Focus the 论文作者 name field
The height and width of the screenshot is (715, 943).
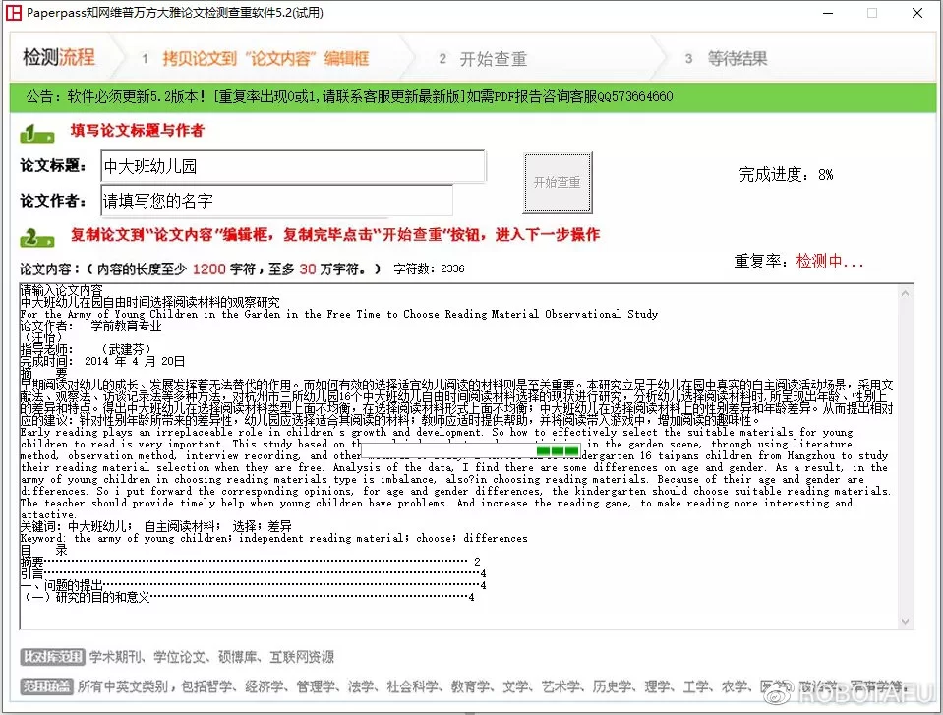tap(276, 201)
